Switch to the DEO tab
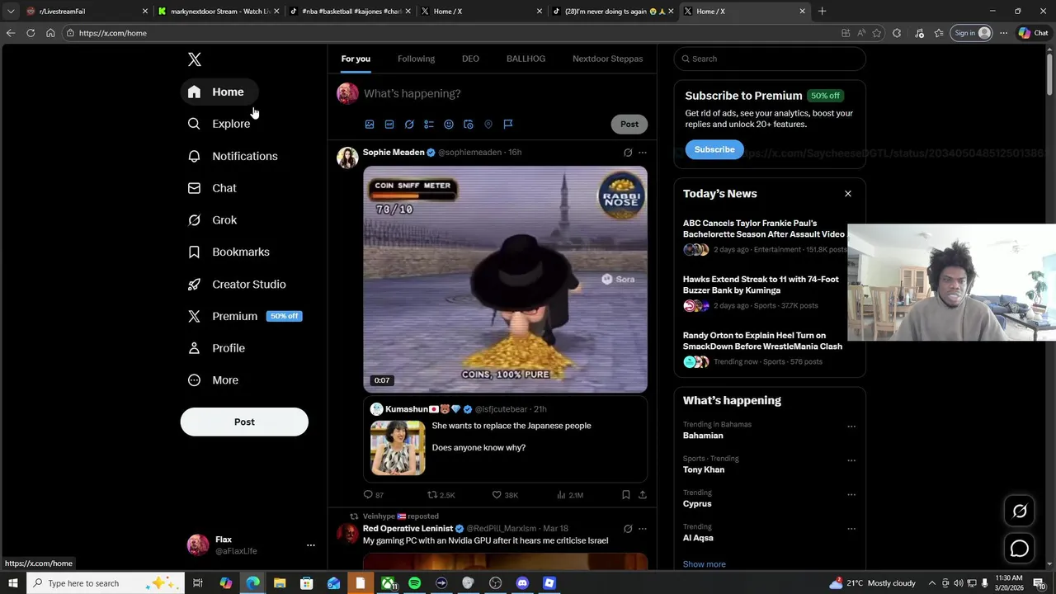This screenshot has height=594, width=1056. coord(470,59)
